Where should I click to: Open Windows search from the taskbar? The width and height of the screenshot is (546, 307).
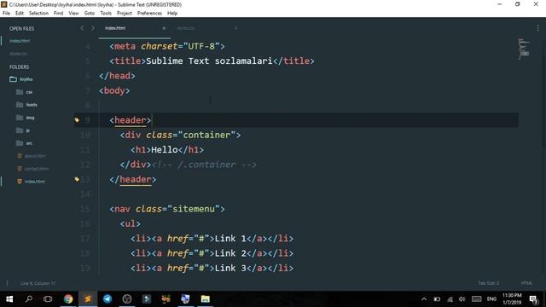point(29,299)
